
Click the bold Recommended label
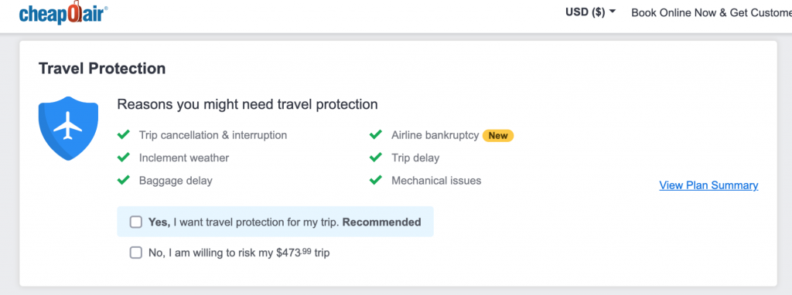tap(382, 222)
